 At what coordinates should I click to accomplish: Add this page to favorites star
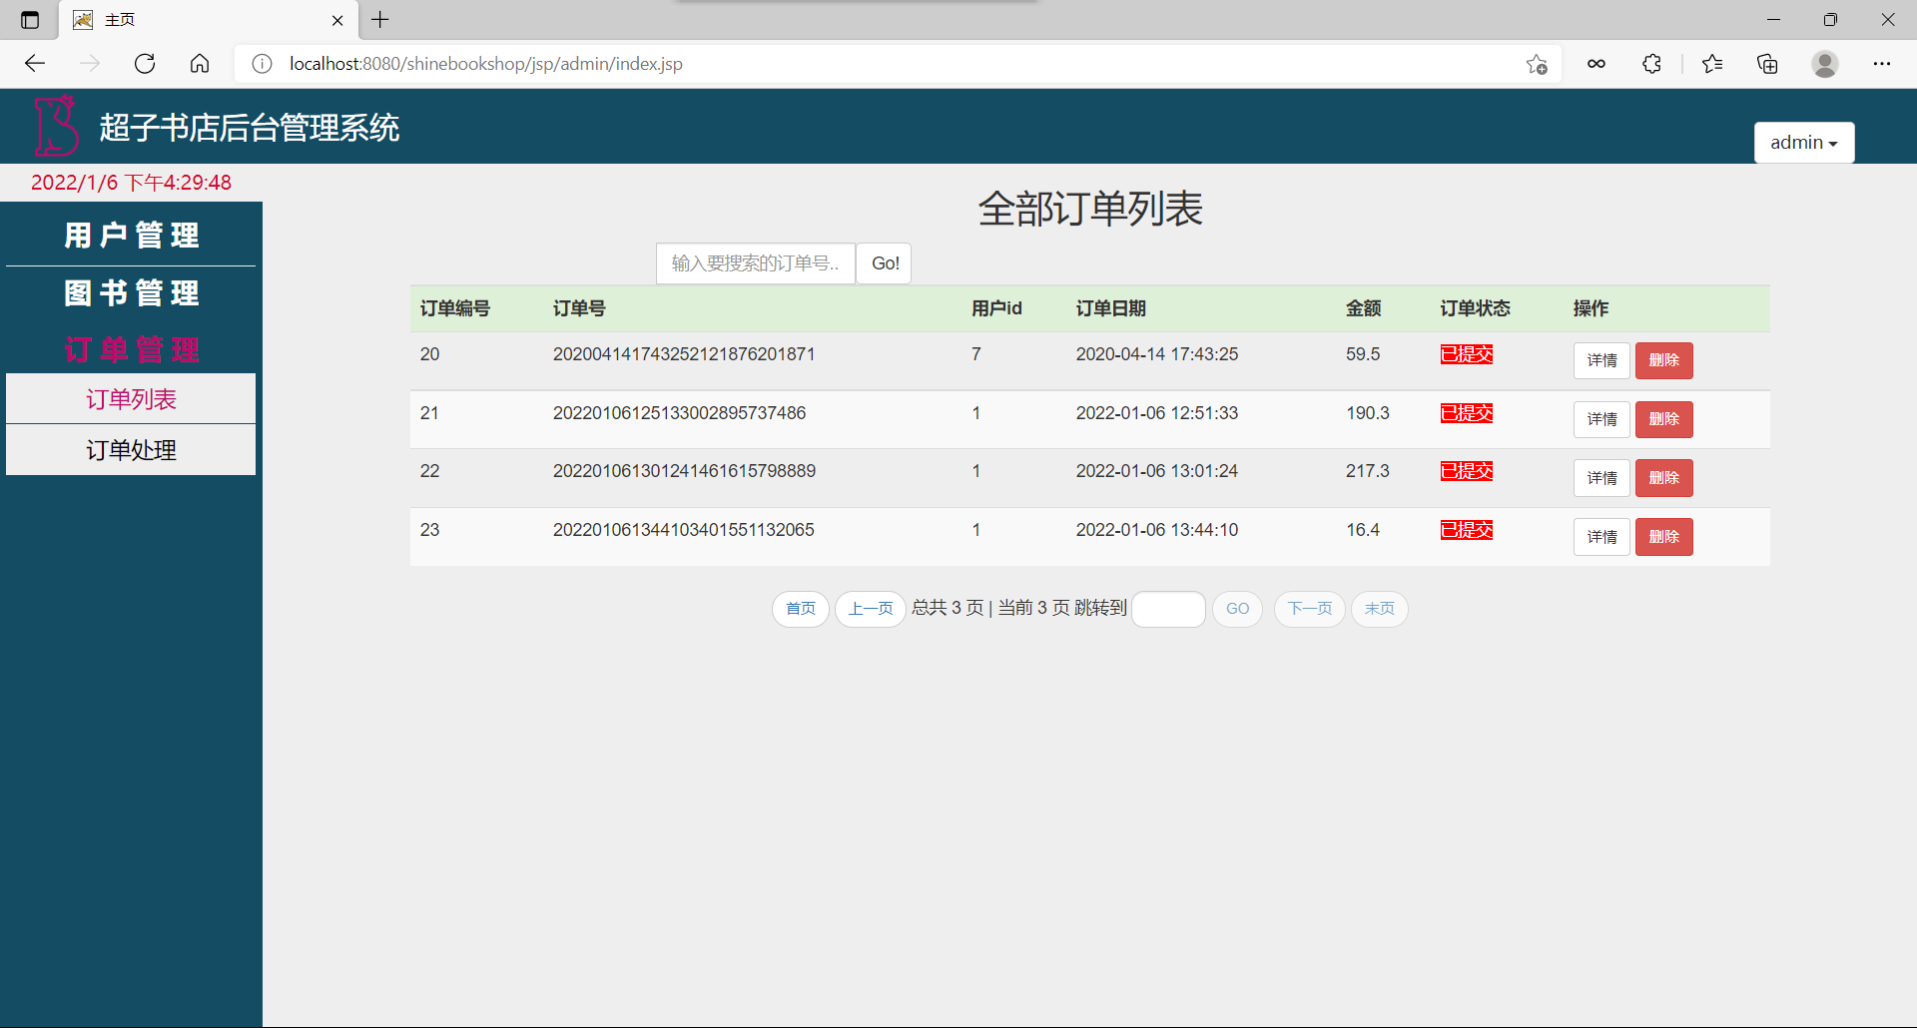point(1537,64)
